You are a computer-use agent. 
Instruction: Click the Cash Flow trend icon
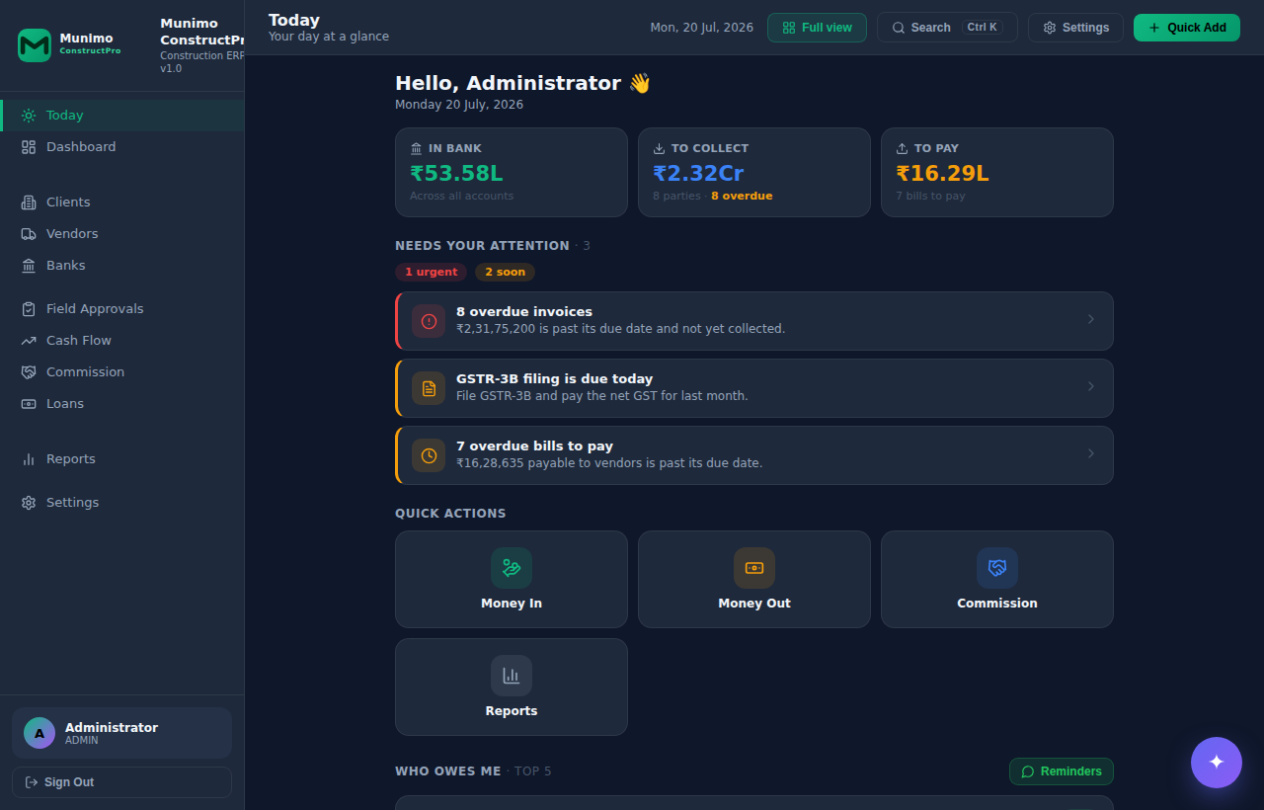[29, 341]
